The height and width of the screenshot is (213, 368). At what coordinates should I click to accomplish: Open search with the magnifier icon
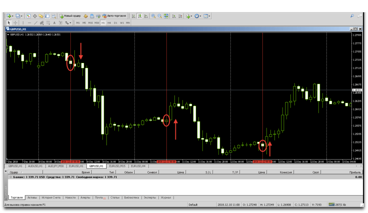[352, 16]
